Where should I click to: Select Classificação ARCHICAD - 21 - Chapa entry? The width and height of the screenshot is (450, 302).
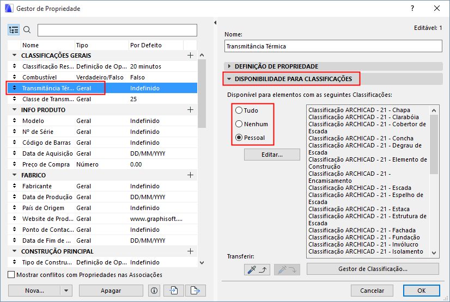359,110
